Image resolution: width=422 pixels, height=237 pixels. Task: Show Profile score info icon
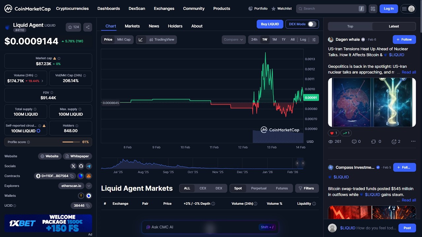(28, 142)
